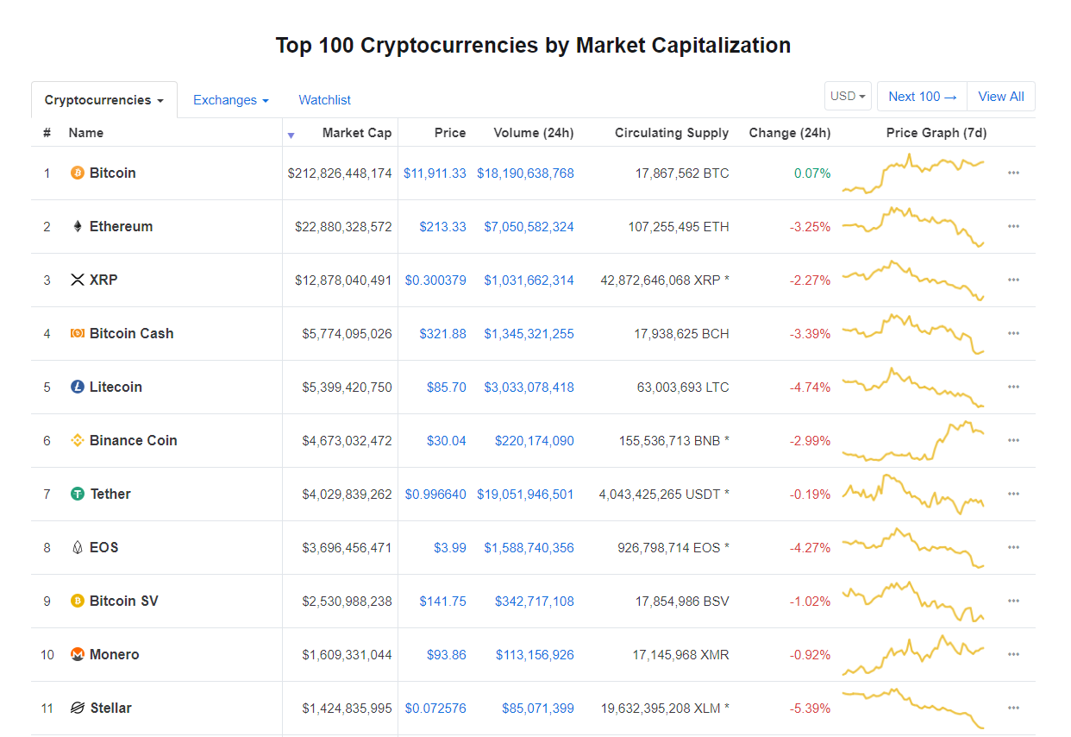
Task: Open the Binance Coin 7-day price graph
Action: click(x=913, y=441)
